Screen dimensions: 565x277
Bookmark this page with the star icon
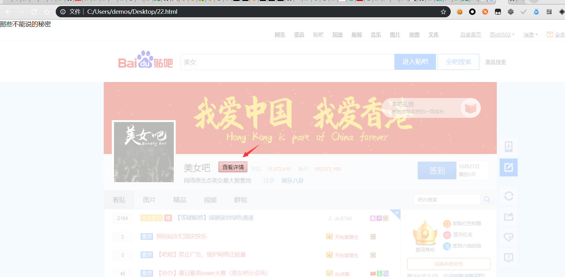443,12
